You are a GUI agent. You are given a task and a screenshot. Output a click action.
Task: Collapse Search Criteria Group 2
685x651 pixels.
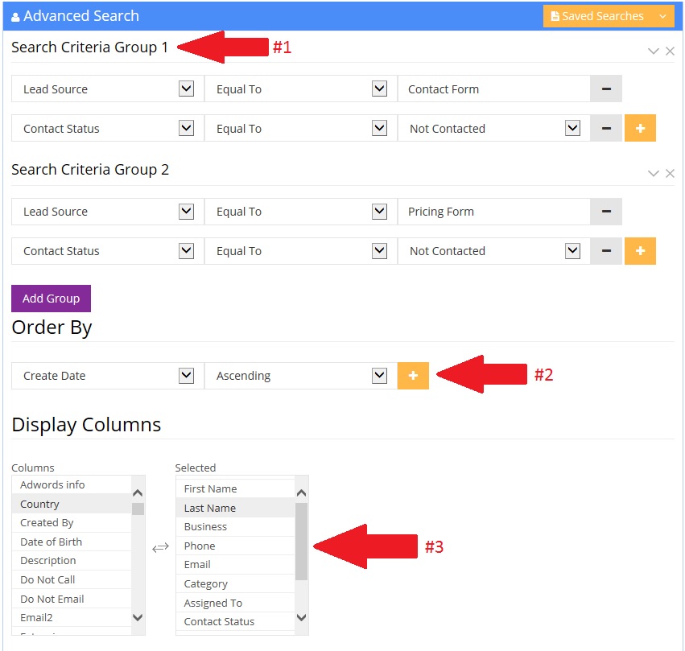point(654,174)
